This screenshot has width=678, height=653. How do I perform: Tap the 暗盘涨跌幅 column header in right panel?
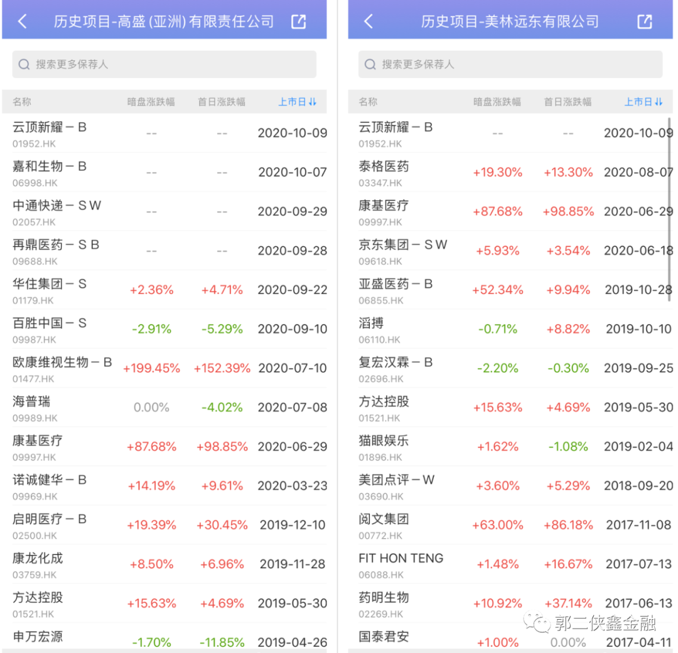click(x=497, y=102)
